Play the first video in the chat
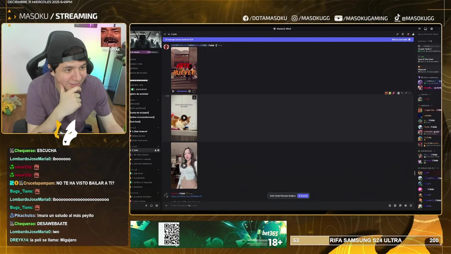The height and width of the screenshot is (254, 451). pos(173,91)
